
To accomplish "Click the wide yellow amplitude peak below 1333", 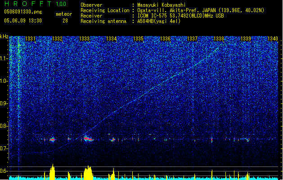I will (x=88, y=173).
